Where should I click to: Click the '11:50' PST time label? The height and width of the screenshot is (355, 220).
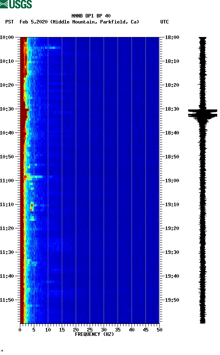click(x=7, y=300)
